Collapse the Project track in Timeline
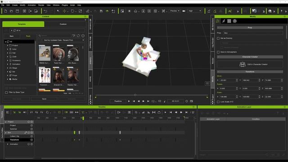The height and width of the screenshot is (162, 288). click(6, 122)
